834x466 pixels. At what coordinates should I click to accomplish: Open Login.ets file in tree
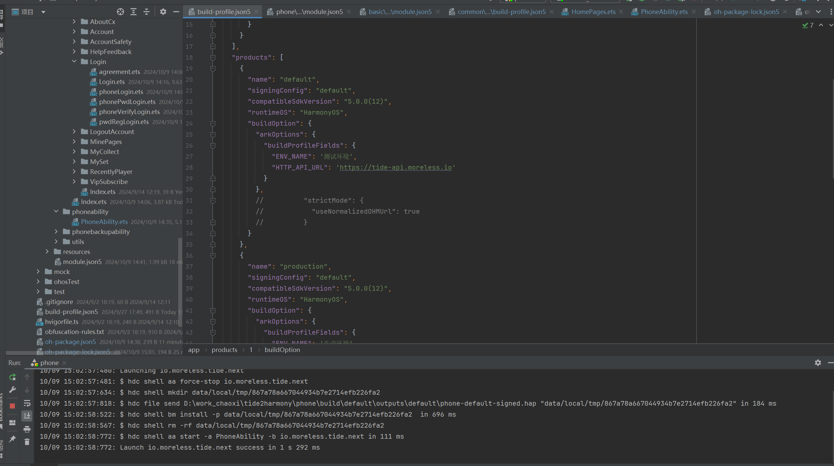(111, 82)
